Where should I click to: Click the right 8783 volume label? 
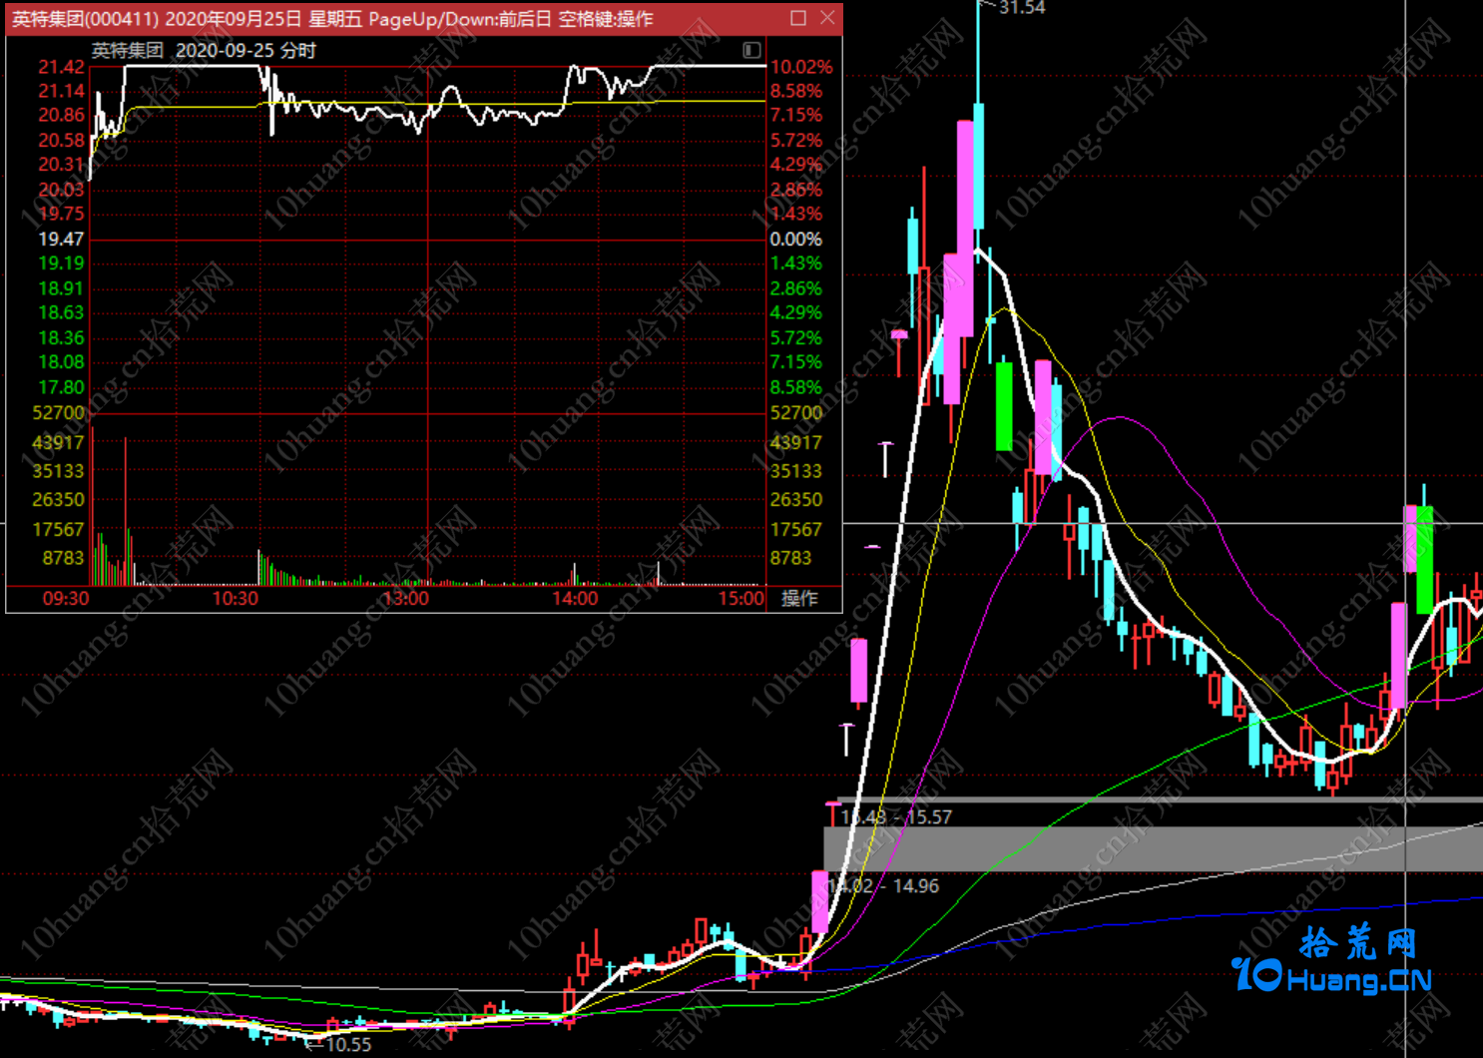click(x=790, y=558)
